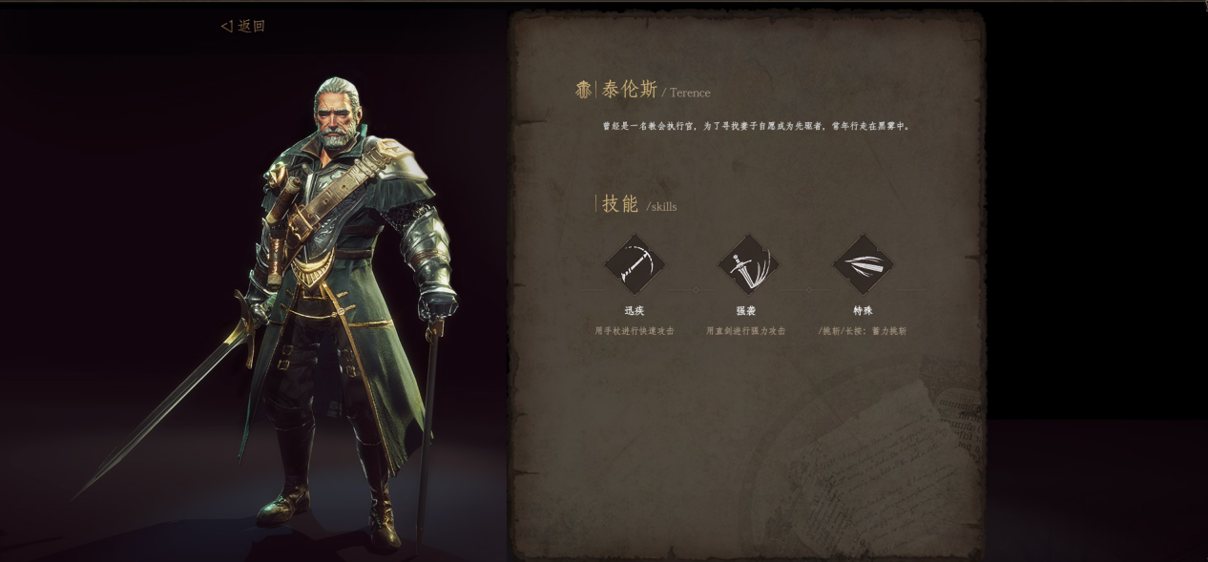Select the 特殊 upward slash skill icon

tap(863, 264)
